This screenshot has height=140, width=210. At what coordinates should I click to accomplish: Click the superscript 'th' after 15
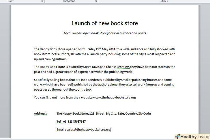click(100, 48)
